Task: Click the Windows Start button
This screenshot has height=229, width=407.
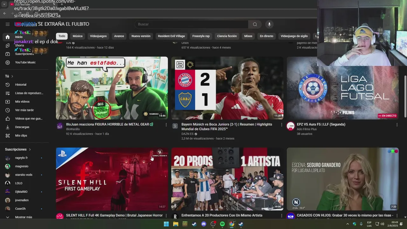Action: (166, 224)
